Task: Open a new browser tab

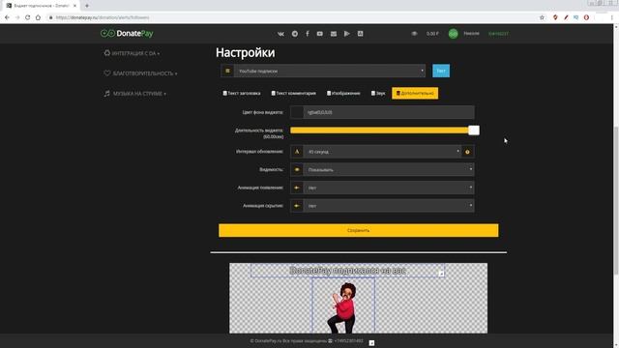Action: pyautogui.click(x=87, y=6)
